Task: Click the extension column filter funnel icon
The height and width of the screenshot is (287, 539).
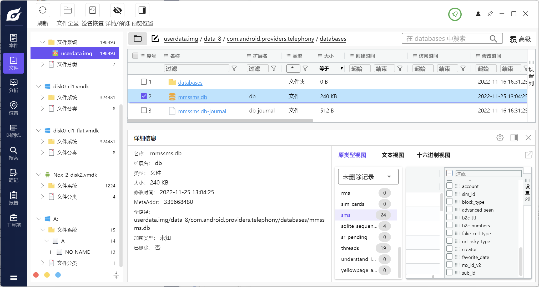Action: pyautogui.click(x=274, y=69)
